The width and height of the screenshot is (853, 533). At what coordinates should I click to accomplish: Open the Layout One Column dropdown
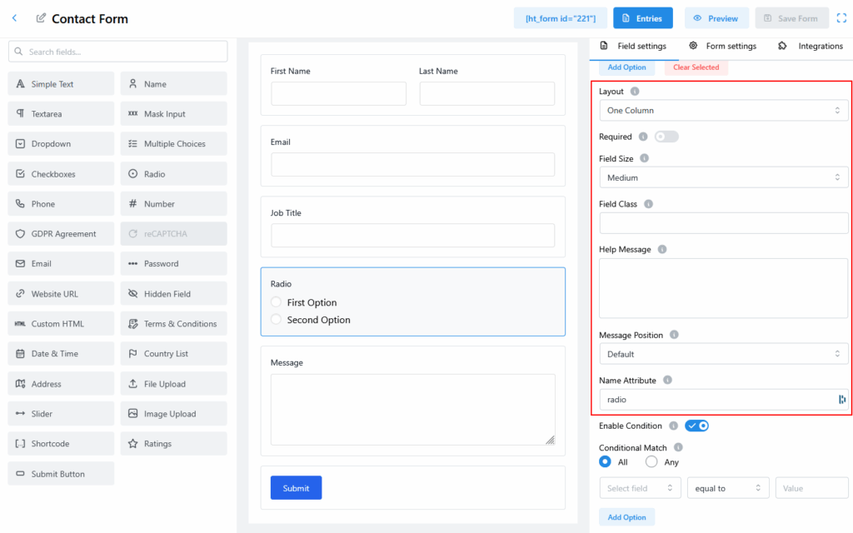[723, 110]
